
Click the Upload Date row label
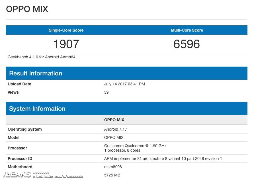19,84
